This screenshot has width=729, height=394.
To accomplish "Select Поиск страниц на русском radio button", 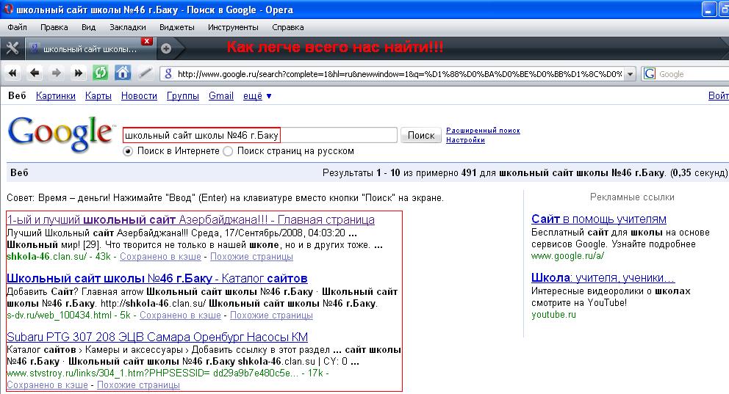I will (228, 151).
